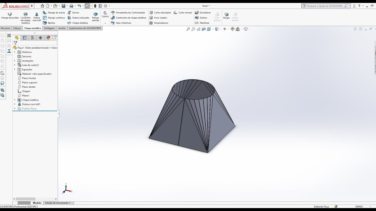
Task: Open DisplayManager color ball tab
Action: pyautogui.click(x=48, y=38)
